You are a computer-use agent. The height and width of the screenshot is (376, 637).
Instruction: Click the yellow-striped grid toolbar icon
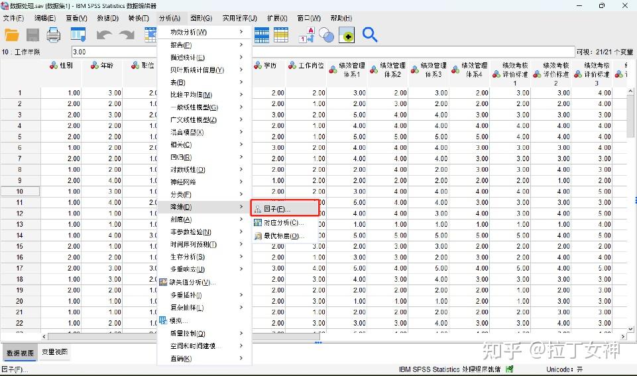[x=281, y=35]
